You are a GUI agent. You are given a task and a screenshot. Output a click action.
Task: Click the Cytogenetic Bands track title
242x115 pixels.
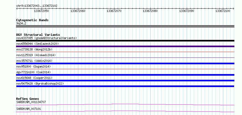pos(32,20)
